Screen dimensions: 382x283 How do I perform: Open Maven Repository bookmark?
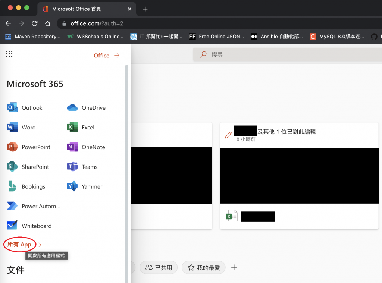[x=33, y=37]
